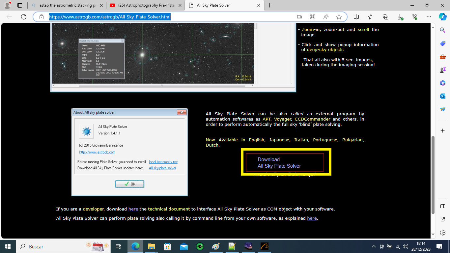The width and height of the screenshot is (450, 253).
Task: Open Microsoft Store from the taskbar
Action: (167, 246)
